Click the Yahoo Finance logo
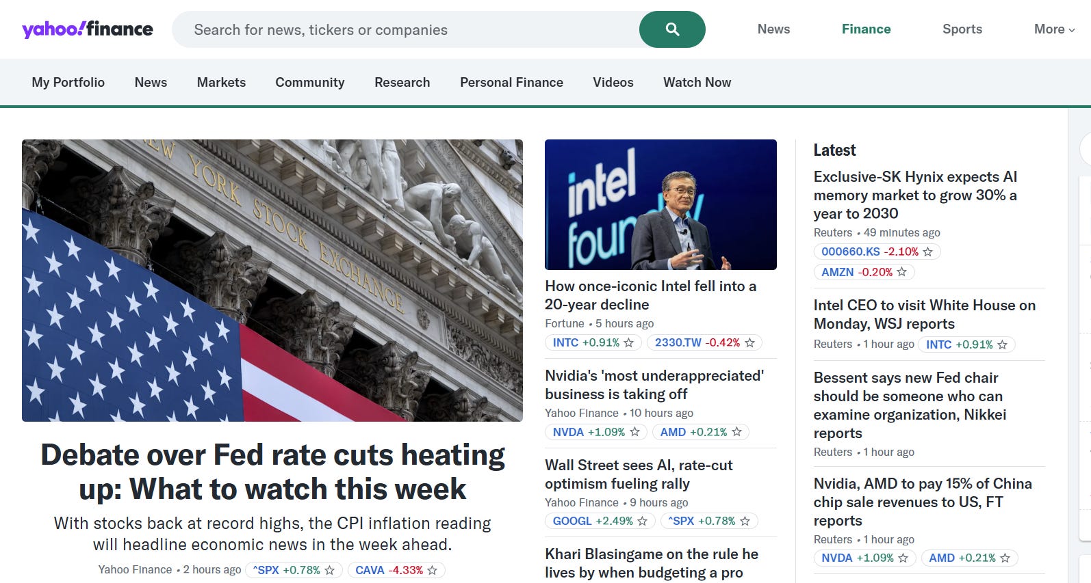Viewport: 1091px width, 583px height. pos(88,29)
